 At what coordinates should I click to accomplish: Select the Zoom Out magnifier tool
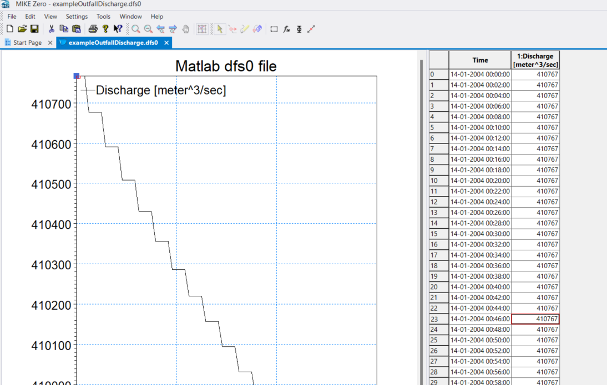tap(148, 29)
